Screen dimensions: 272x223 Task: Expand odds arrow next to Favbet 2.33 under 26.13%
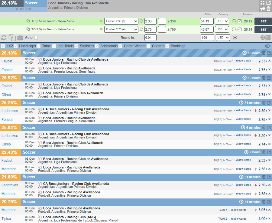[267, 62]
